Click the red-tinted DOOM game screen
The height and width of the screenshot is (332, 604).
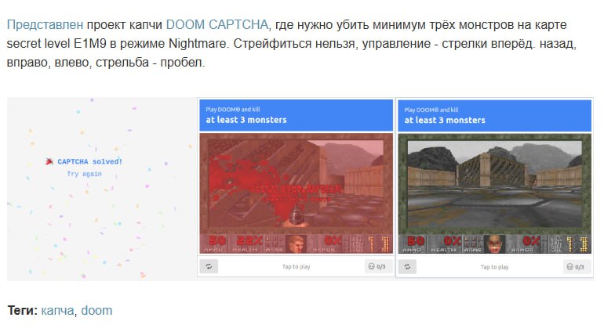[x=296, y=193]
